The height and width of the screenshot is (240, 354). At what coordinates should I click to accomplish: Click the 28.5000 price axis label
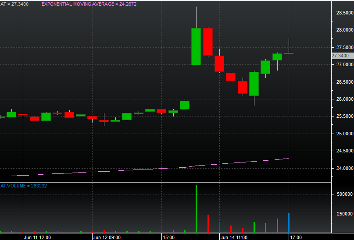point(342,13)
